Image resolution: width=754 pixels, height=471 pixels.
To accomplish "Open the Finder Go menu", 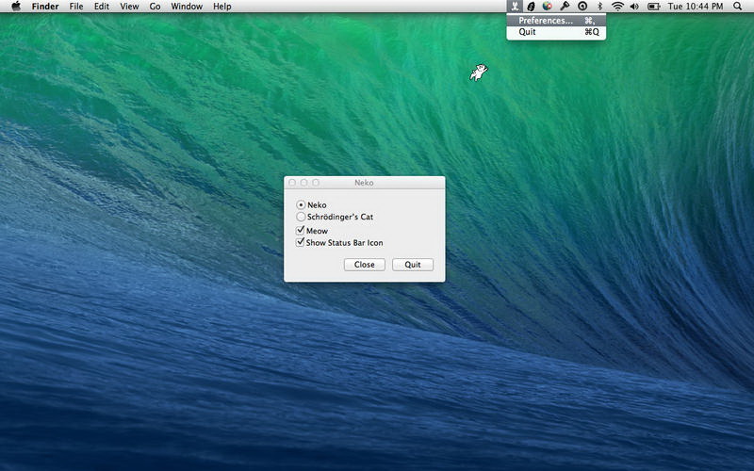I will (x=155, y=7).
